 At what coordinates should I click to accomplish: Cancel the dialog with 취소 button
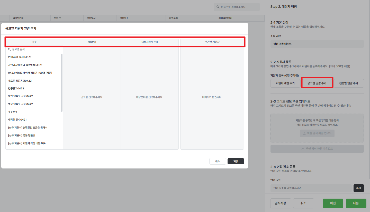(218, 161)
